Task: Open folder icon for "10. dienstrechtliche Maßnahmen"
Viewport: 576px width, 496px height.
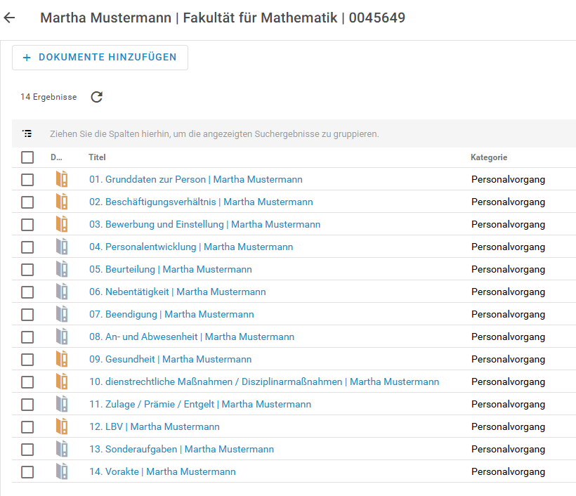Action: coord(62,381)
